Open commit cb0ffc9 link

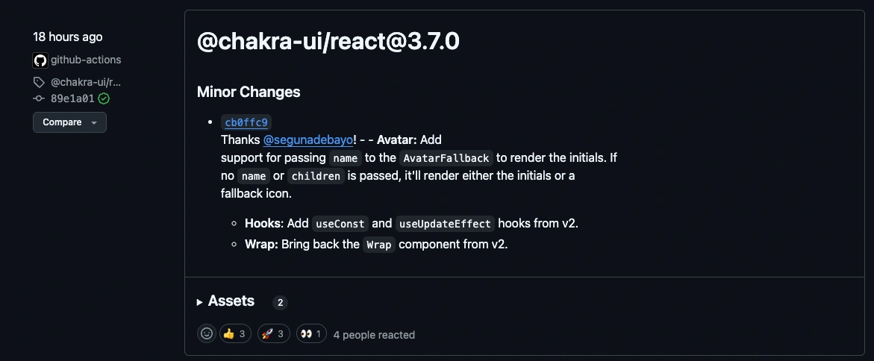point(246,122)
